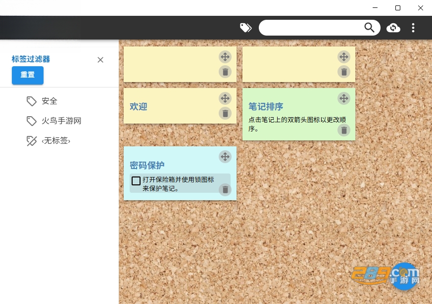432x304 pixels.
Task: Open the 密码保护 note title
Action: click(x=147, y=165)
